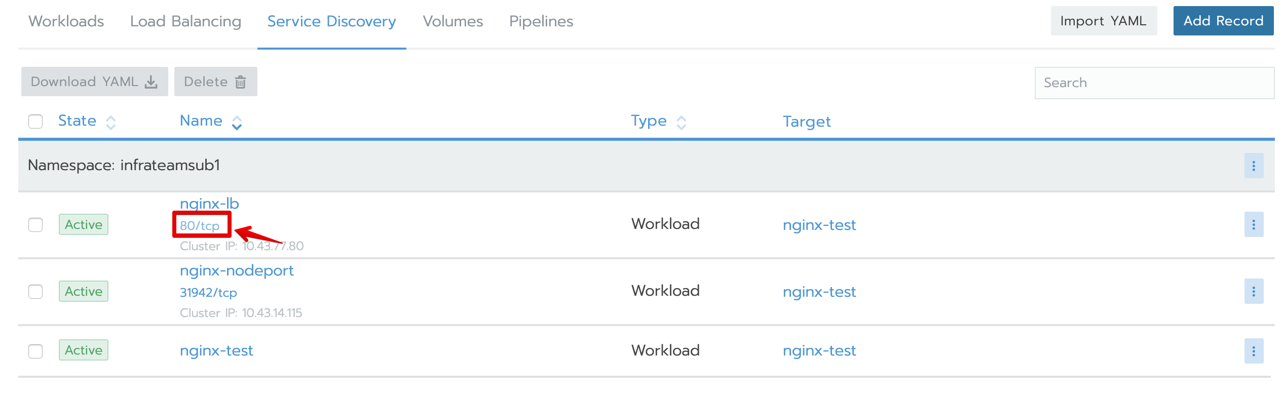Click the Delete trash button
The width and height of the screenshot is (1283, 396).
pyautogui.click(x=215, y=82)
